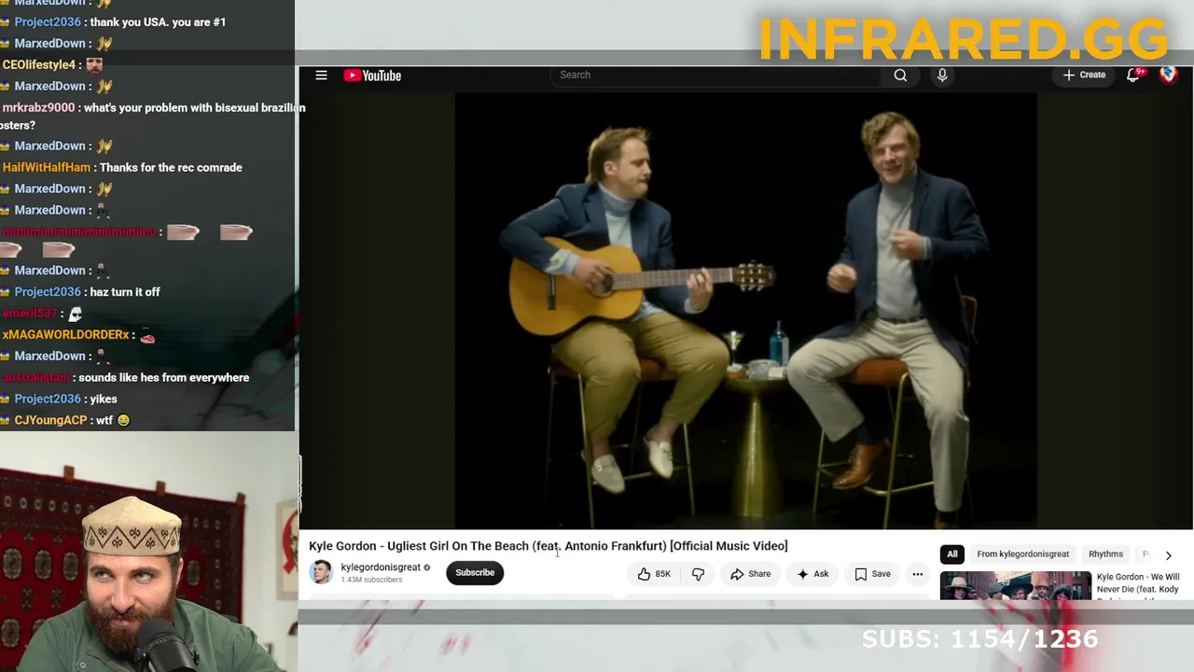Click chat message "Thanks for the rec comrade"
The width and height of the screenshot is (1194, 672).
171,167
